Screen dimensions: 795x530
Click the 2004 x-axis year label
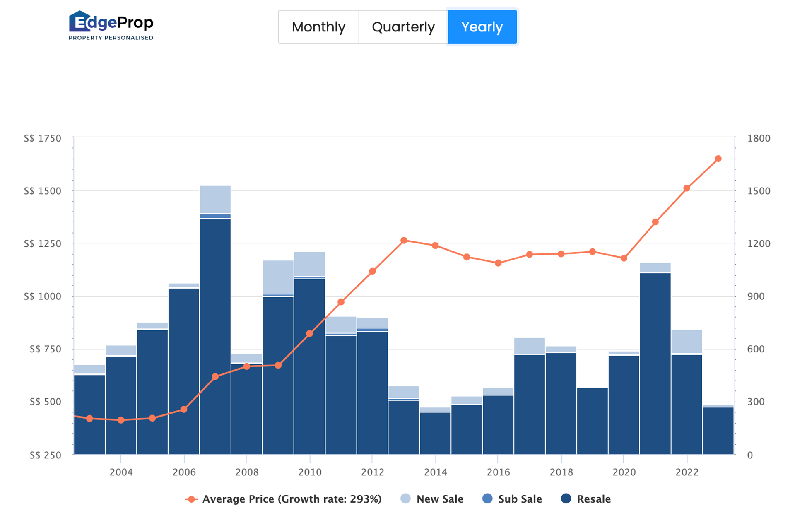coord(121,472)
